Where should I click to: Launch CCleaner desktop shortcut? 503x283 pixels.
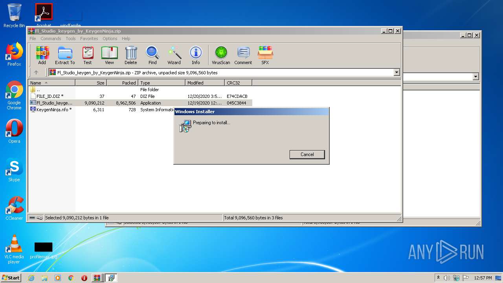pyautogui.click(x=14, y=208)
